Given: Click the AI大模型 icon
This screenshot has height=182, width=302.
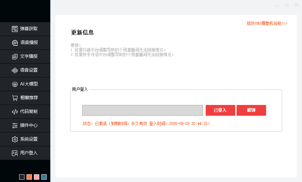Looking at the screenshot, I should coord(15,84).
